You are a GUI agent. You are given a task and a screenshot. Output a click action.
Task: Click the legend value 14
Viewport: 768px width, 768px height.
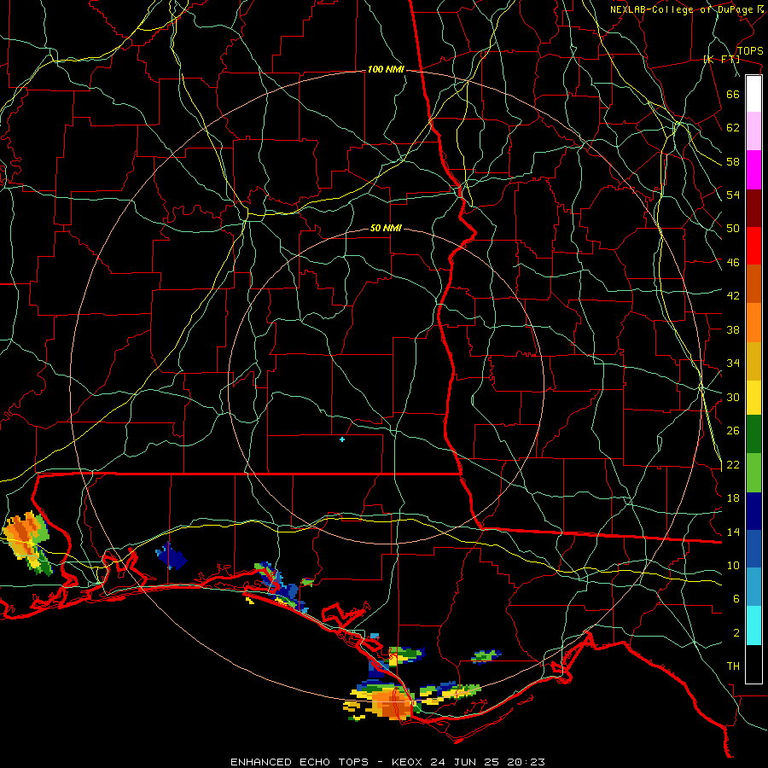click(x=733, y=532)
